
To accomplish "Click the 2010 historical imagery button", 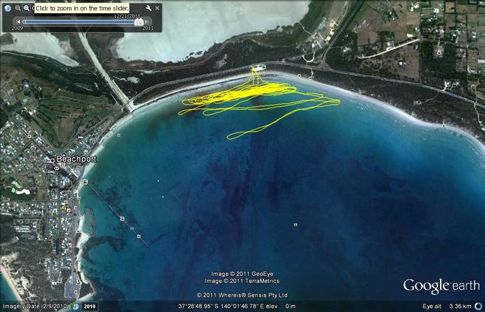I will pyautogui.click(x=89, y=306).
